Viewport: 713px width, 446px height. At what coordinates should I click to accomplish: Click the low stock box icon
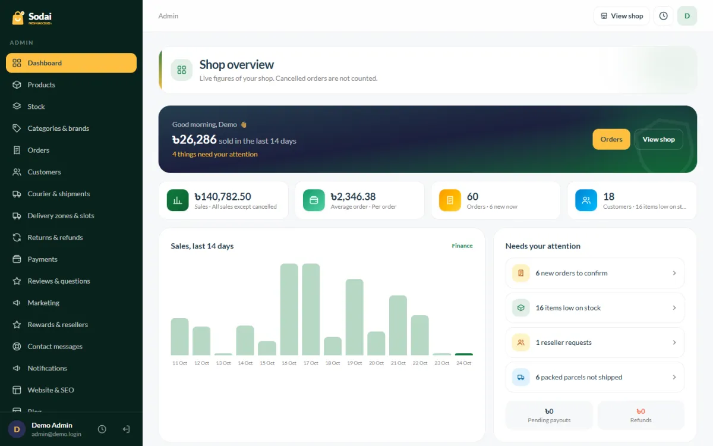(521, 308)
